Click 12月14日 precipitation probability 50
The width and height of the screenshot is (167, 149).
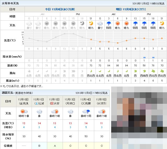pyautogui.click(x=86, y=136)
